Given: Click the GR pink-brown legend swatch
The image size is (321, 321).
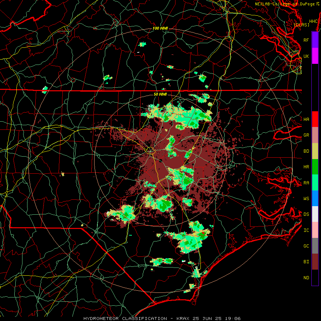Looking at the screenshot, I should point(315,135).
